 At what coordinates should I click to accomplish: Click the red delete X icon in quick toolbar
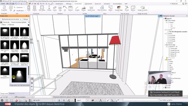35,4
